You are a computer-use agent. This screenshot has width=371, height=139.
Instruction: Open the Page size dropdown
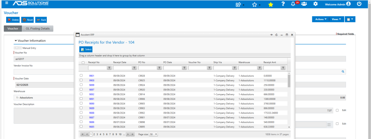(x=153, y=134)
